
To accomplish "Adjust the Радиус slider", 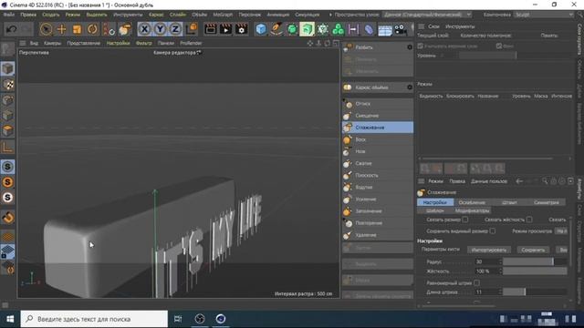I will click(x=535, y=261).
